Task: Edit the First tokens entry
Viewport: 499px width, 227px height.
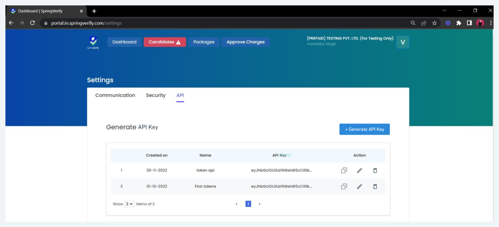Action: 359,186
